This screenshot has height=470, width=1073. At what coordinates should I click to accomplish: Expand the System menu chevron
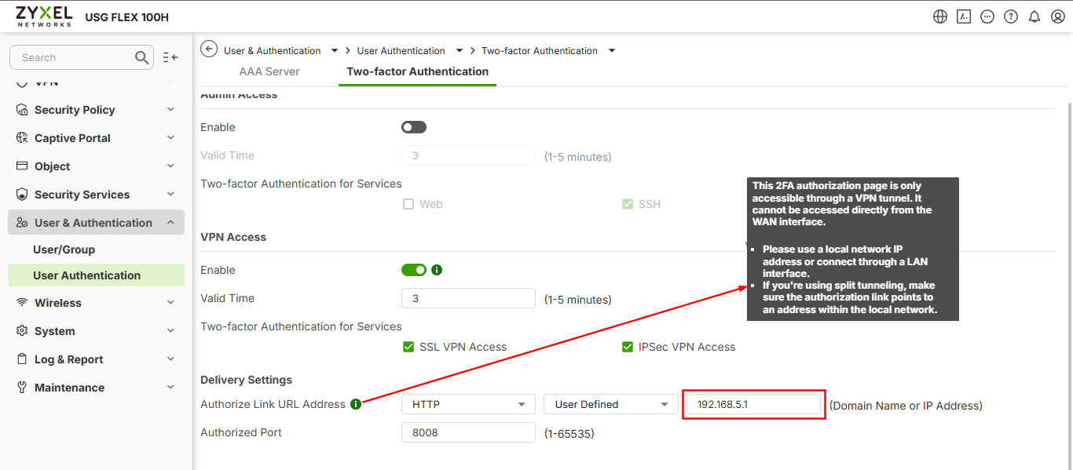pos(170,331)
